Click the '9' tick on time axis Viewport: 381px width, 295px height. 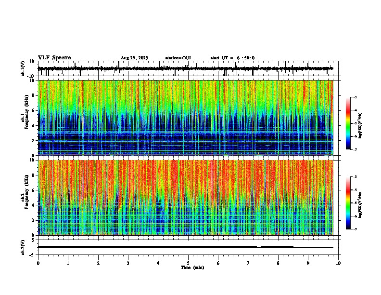pos(308,263)
